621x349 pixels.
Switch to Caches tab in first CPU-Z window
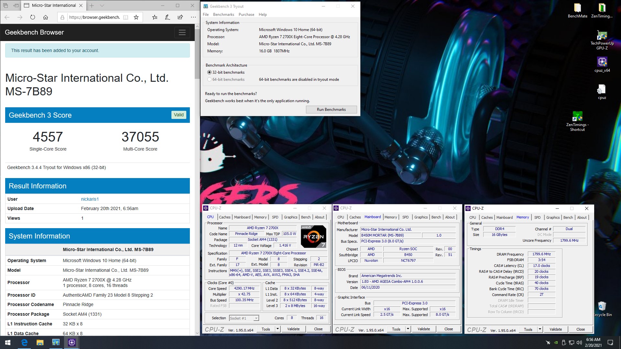(x=224, y=217)
